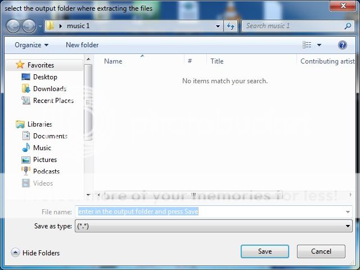The height and width of the screenshot is (270, 360).
Task: Select the Podcasts library
Action: pos(46,172)
